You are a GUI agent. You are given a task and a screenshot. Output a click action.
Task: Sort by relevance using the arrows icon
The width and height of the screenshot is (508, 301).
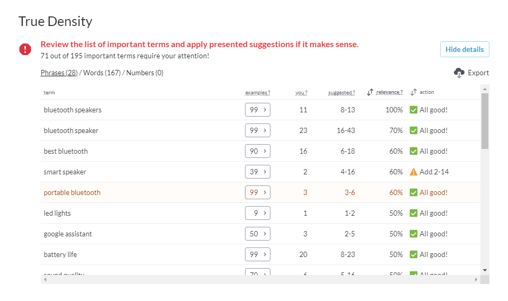point(370,92)
